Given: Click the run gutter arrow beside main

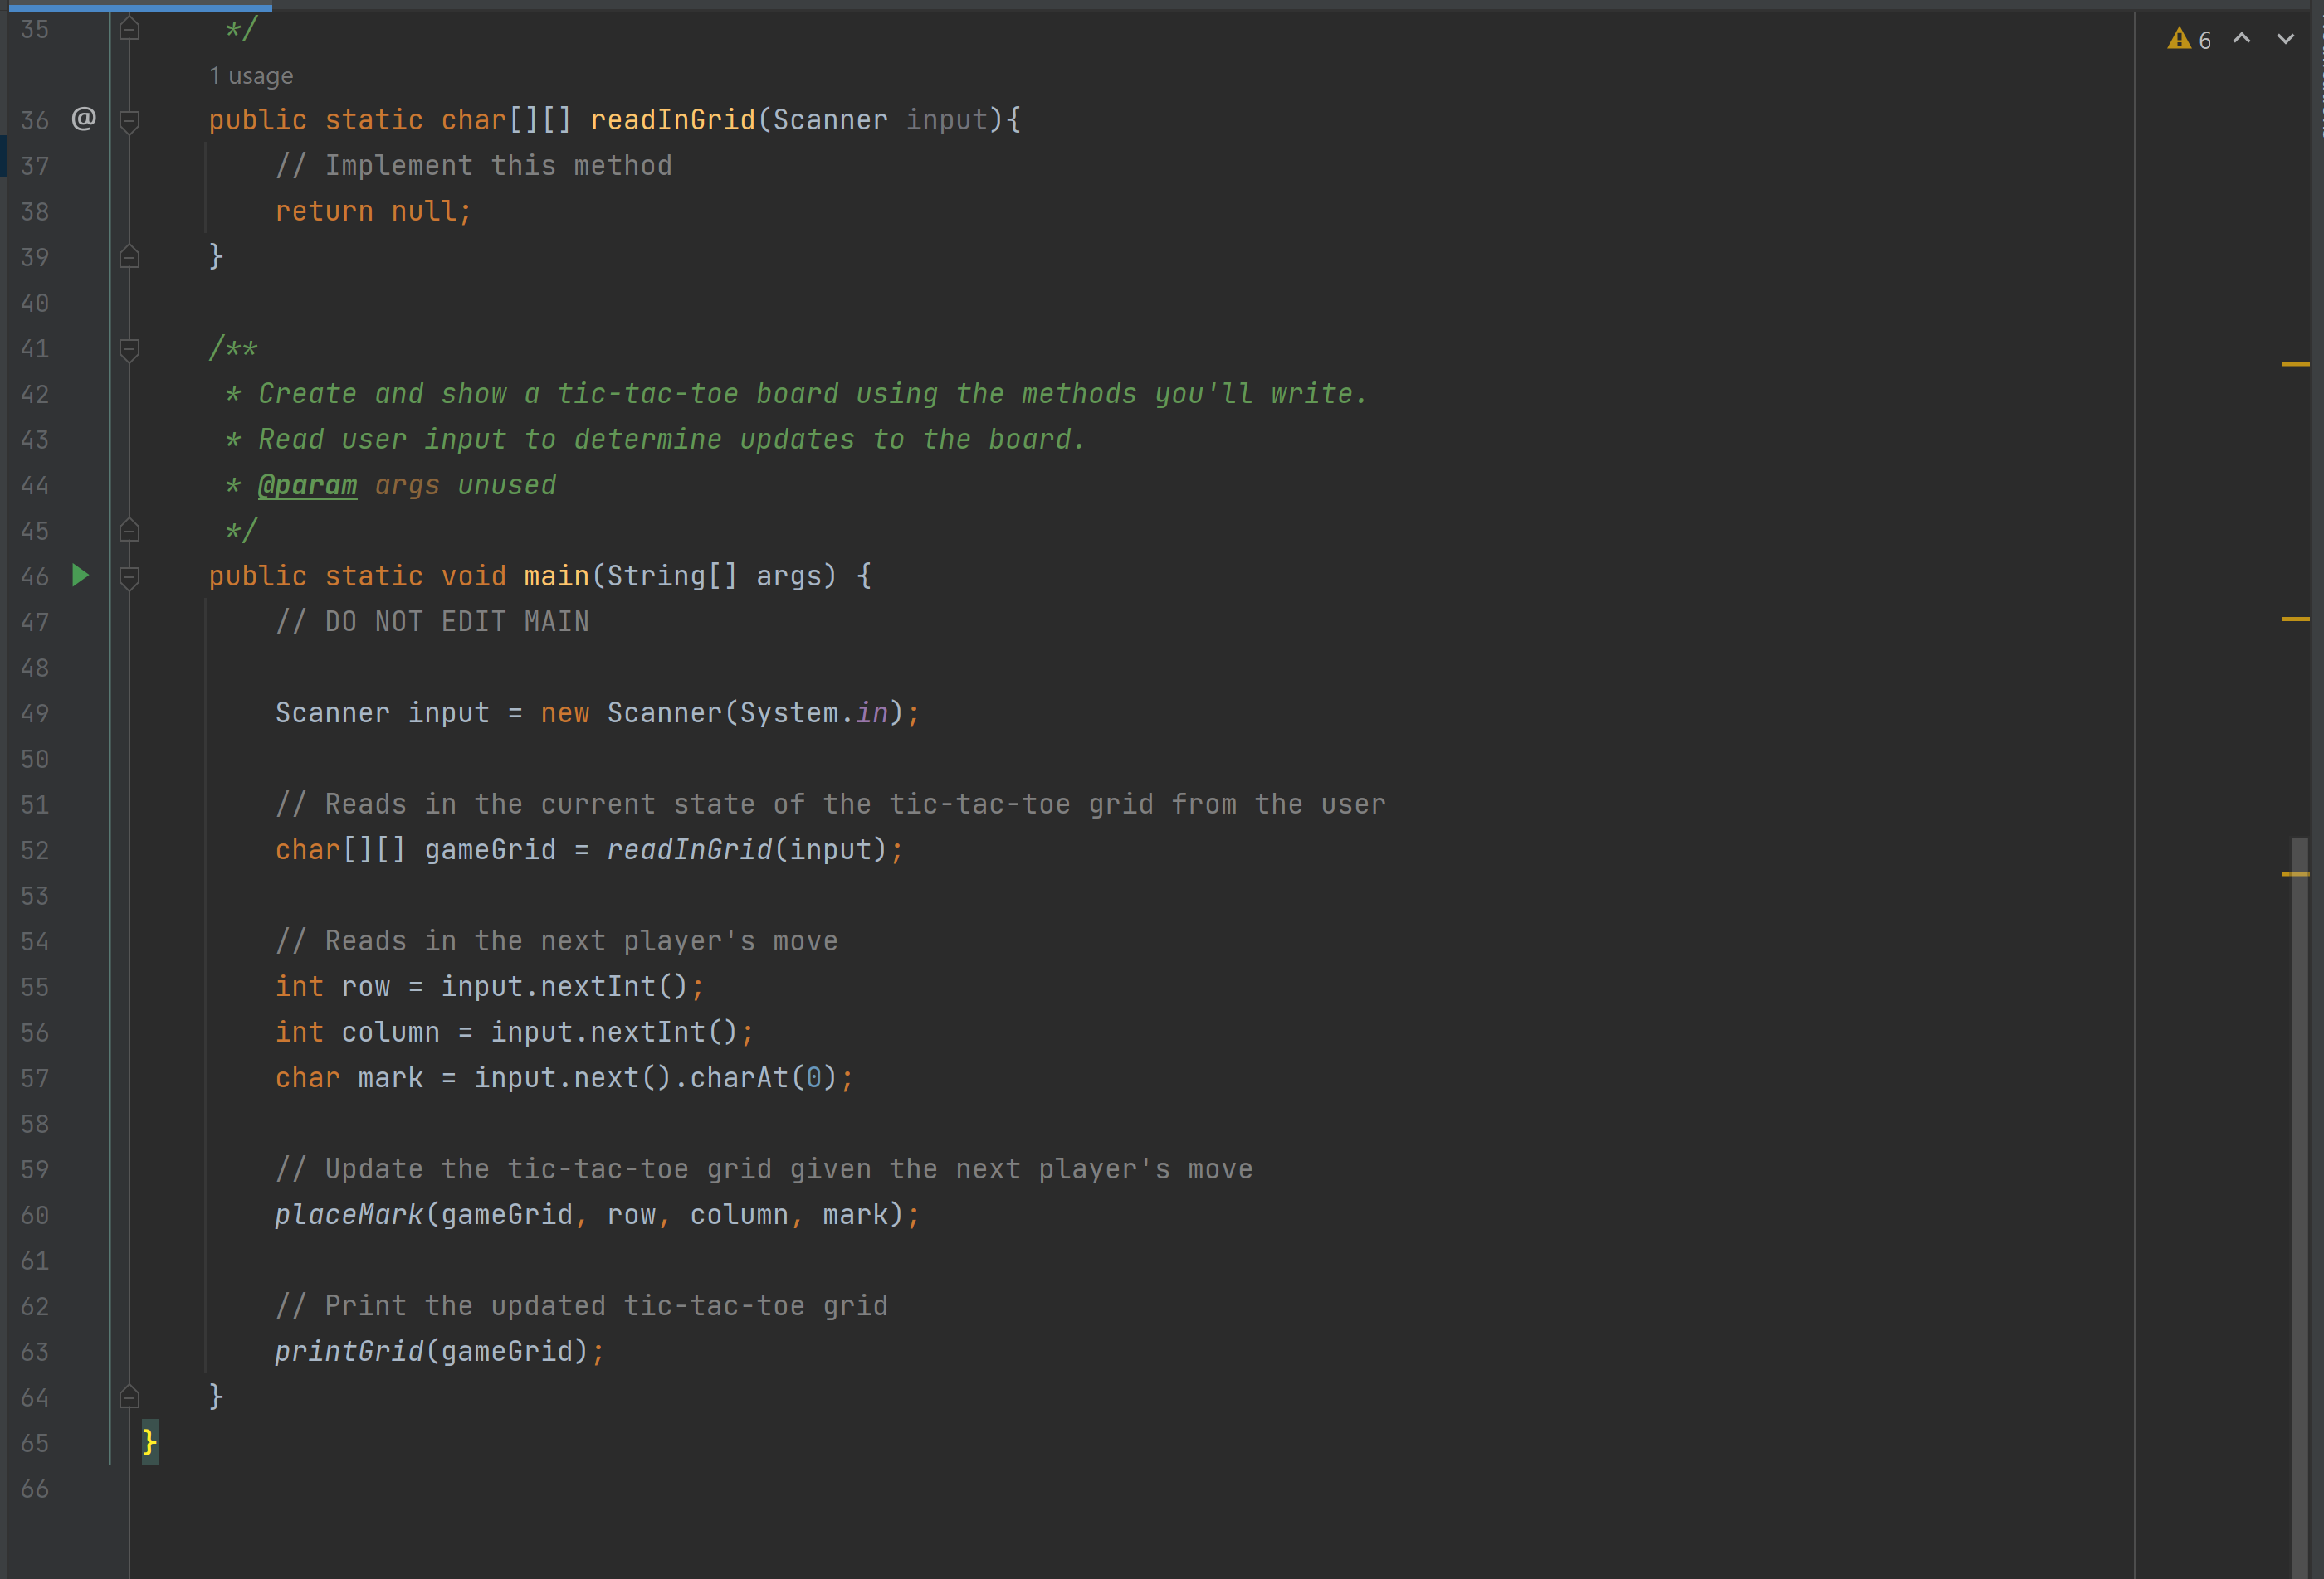Looking at the screenshot, I should pyautogui.click(x=81, y=576).
